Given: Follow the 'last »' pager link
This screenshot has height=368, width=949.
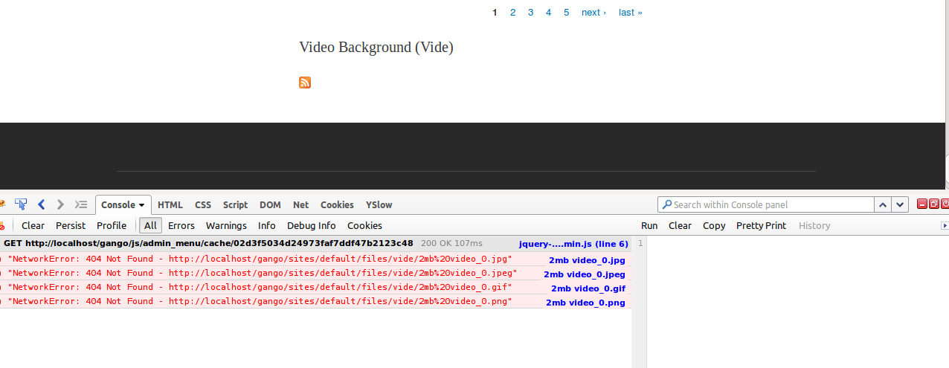Looking at the screenshot, I should (x=630, y=12).
